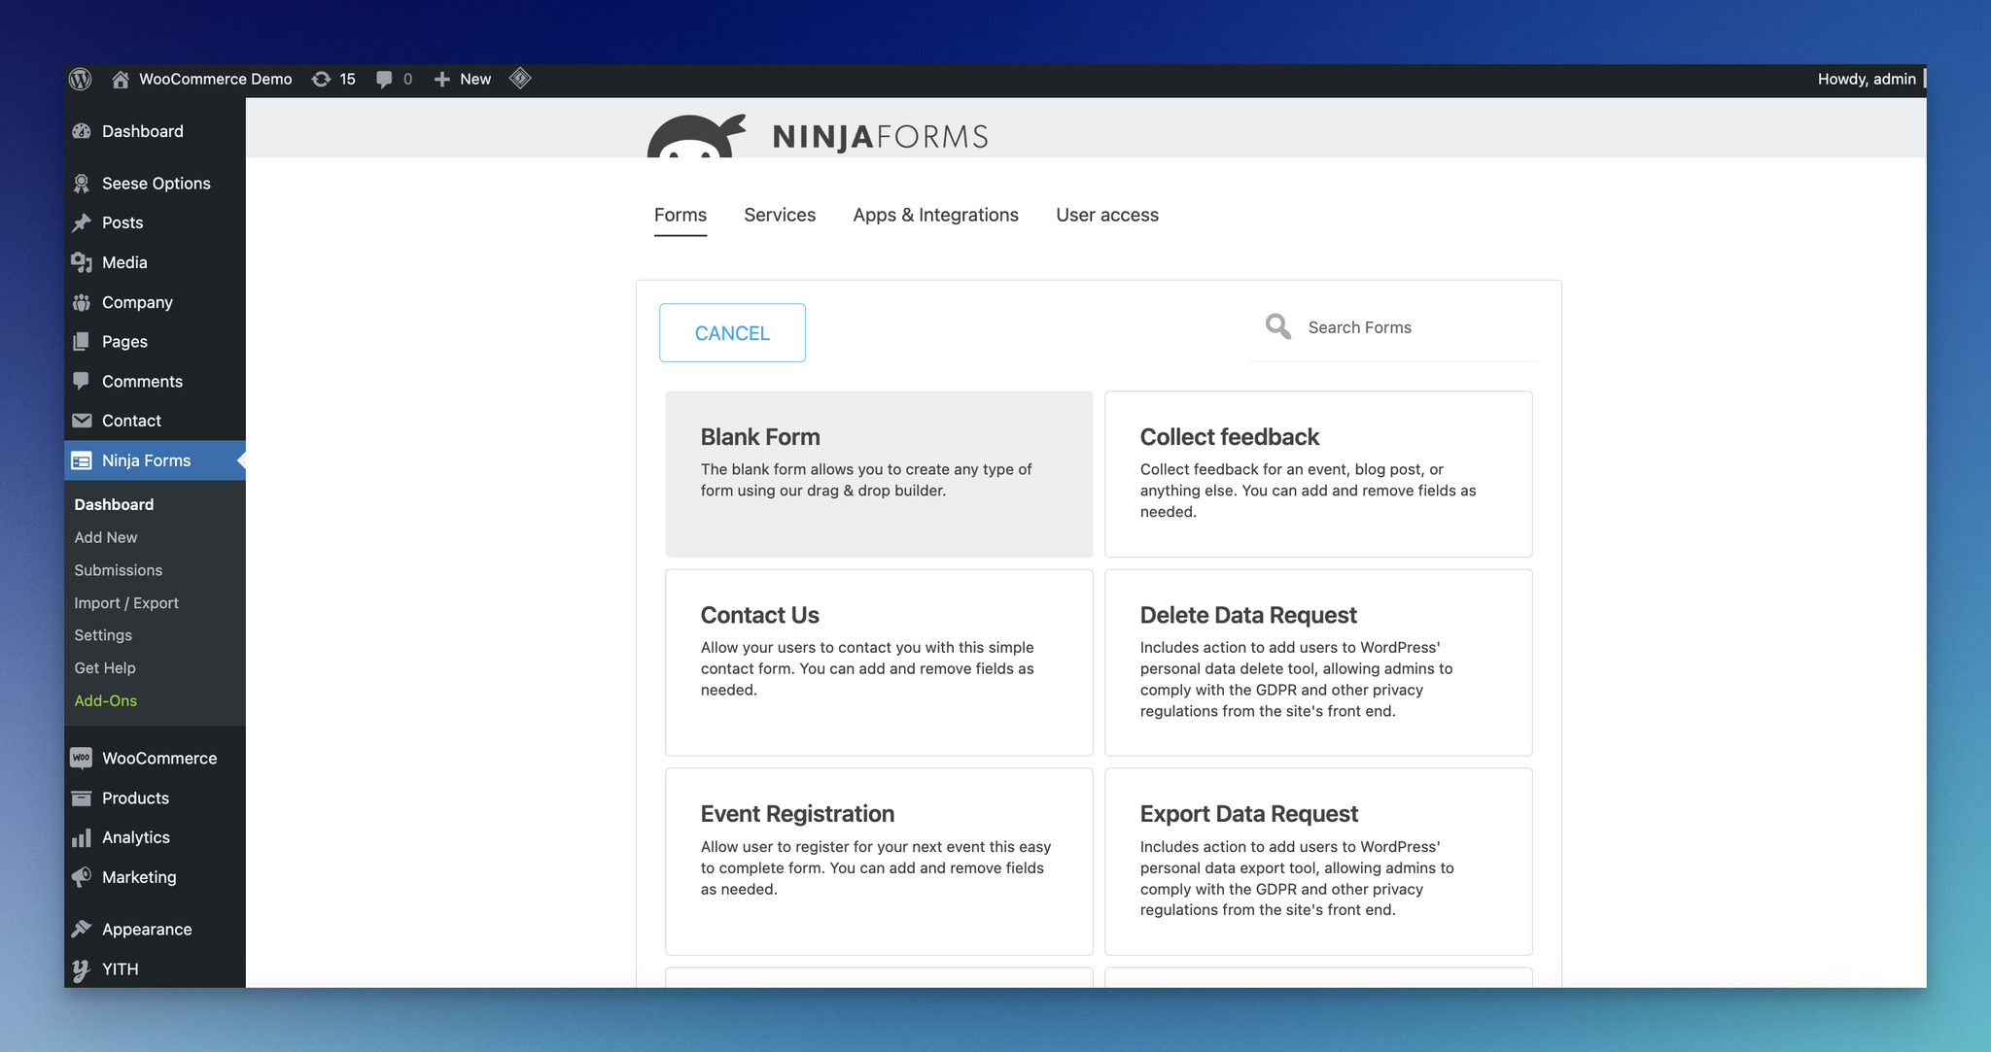The width and height of the screenshot is (1991, 1052).
Task: Choose the Blank Form template
Action: pyautogui.click(x=879, y=474)
